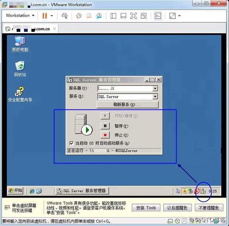229x226 pixels.
Task: Click the Remind Me Later button
Action: pos(177,208)
